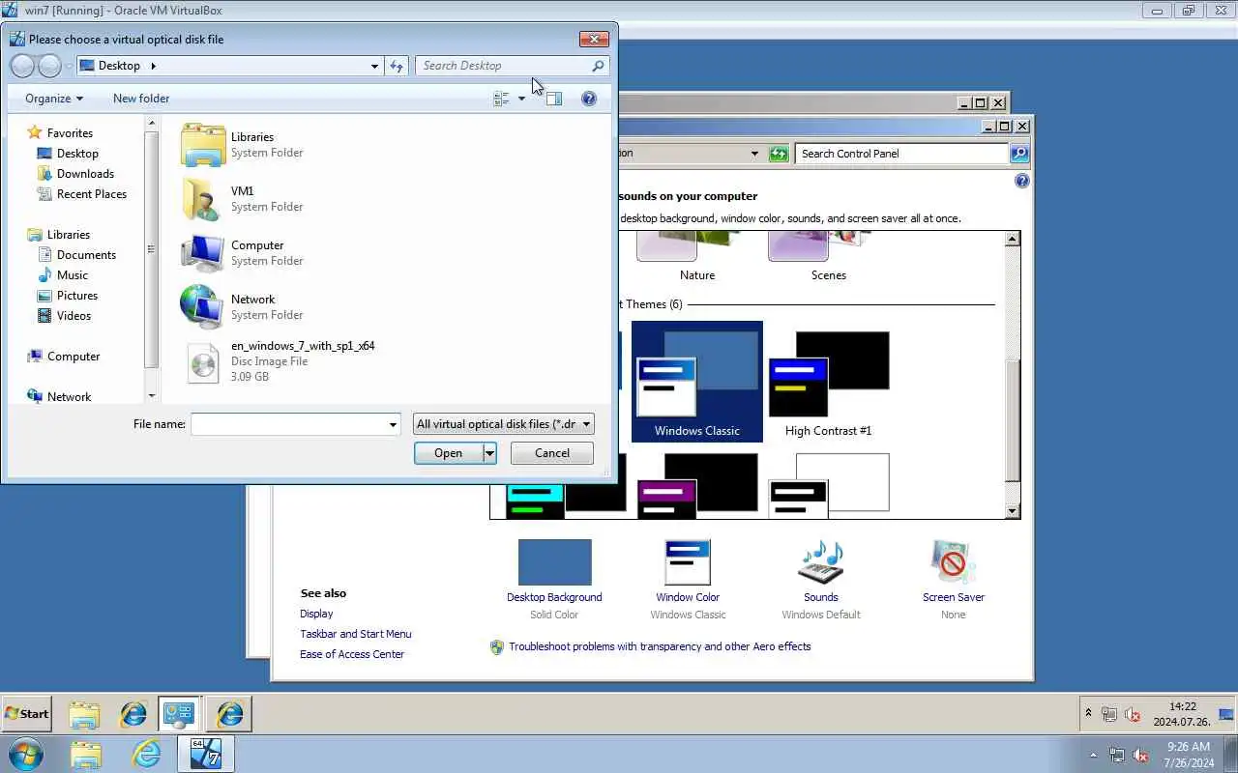Expand the Desktop address bar dropdown

tap(374, 66)
